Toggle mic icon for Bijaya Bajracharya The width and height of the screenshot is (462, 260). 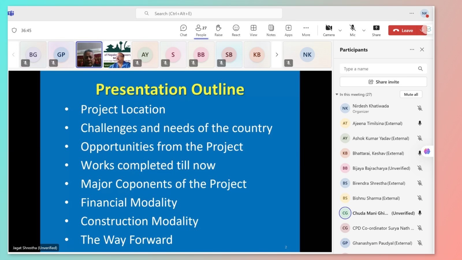click(420, 168)
